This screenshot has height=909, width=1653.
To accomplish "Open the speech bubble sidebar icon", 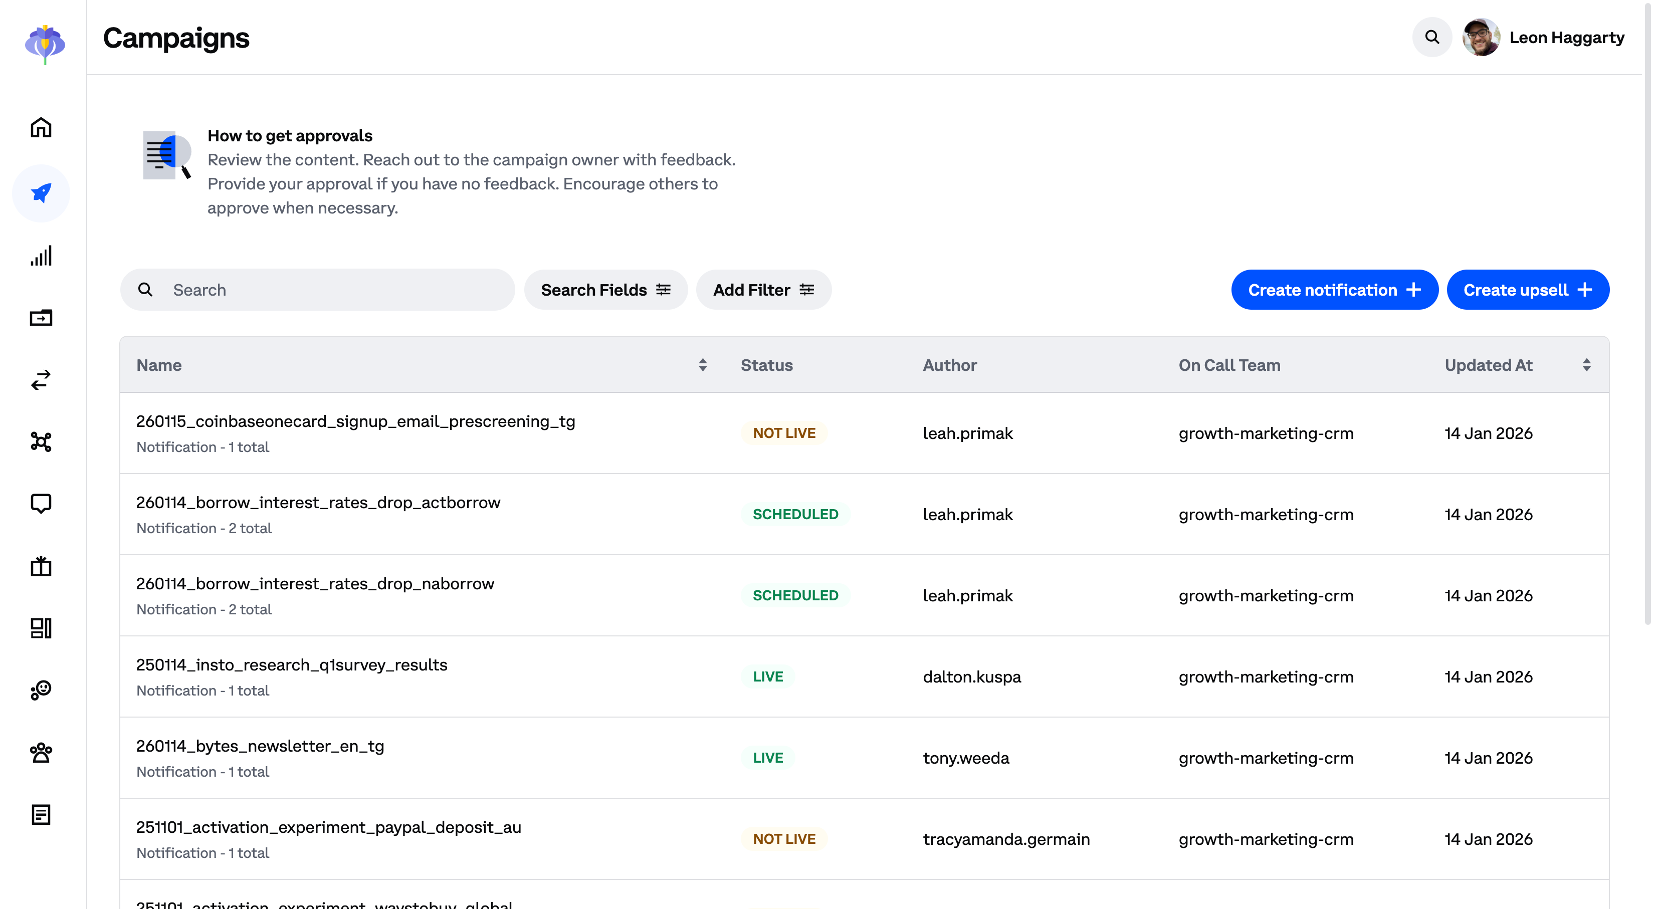I will coord(41,504).
